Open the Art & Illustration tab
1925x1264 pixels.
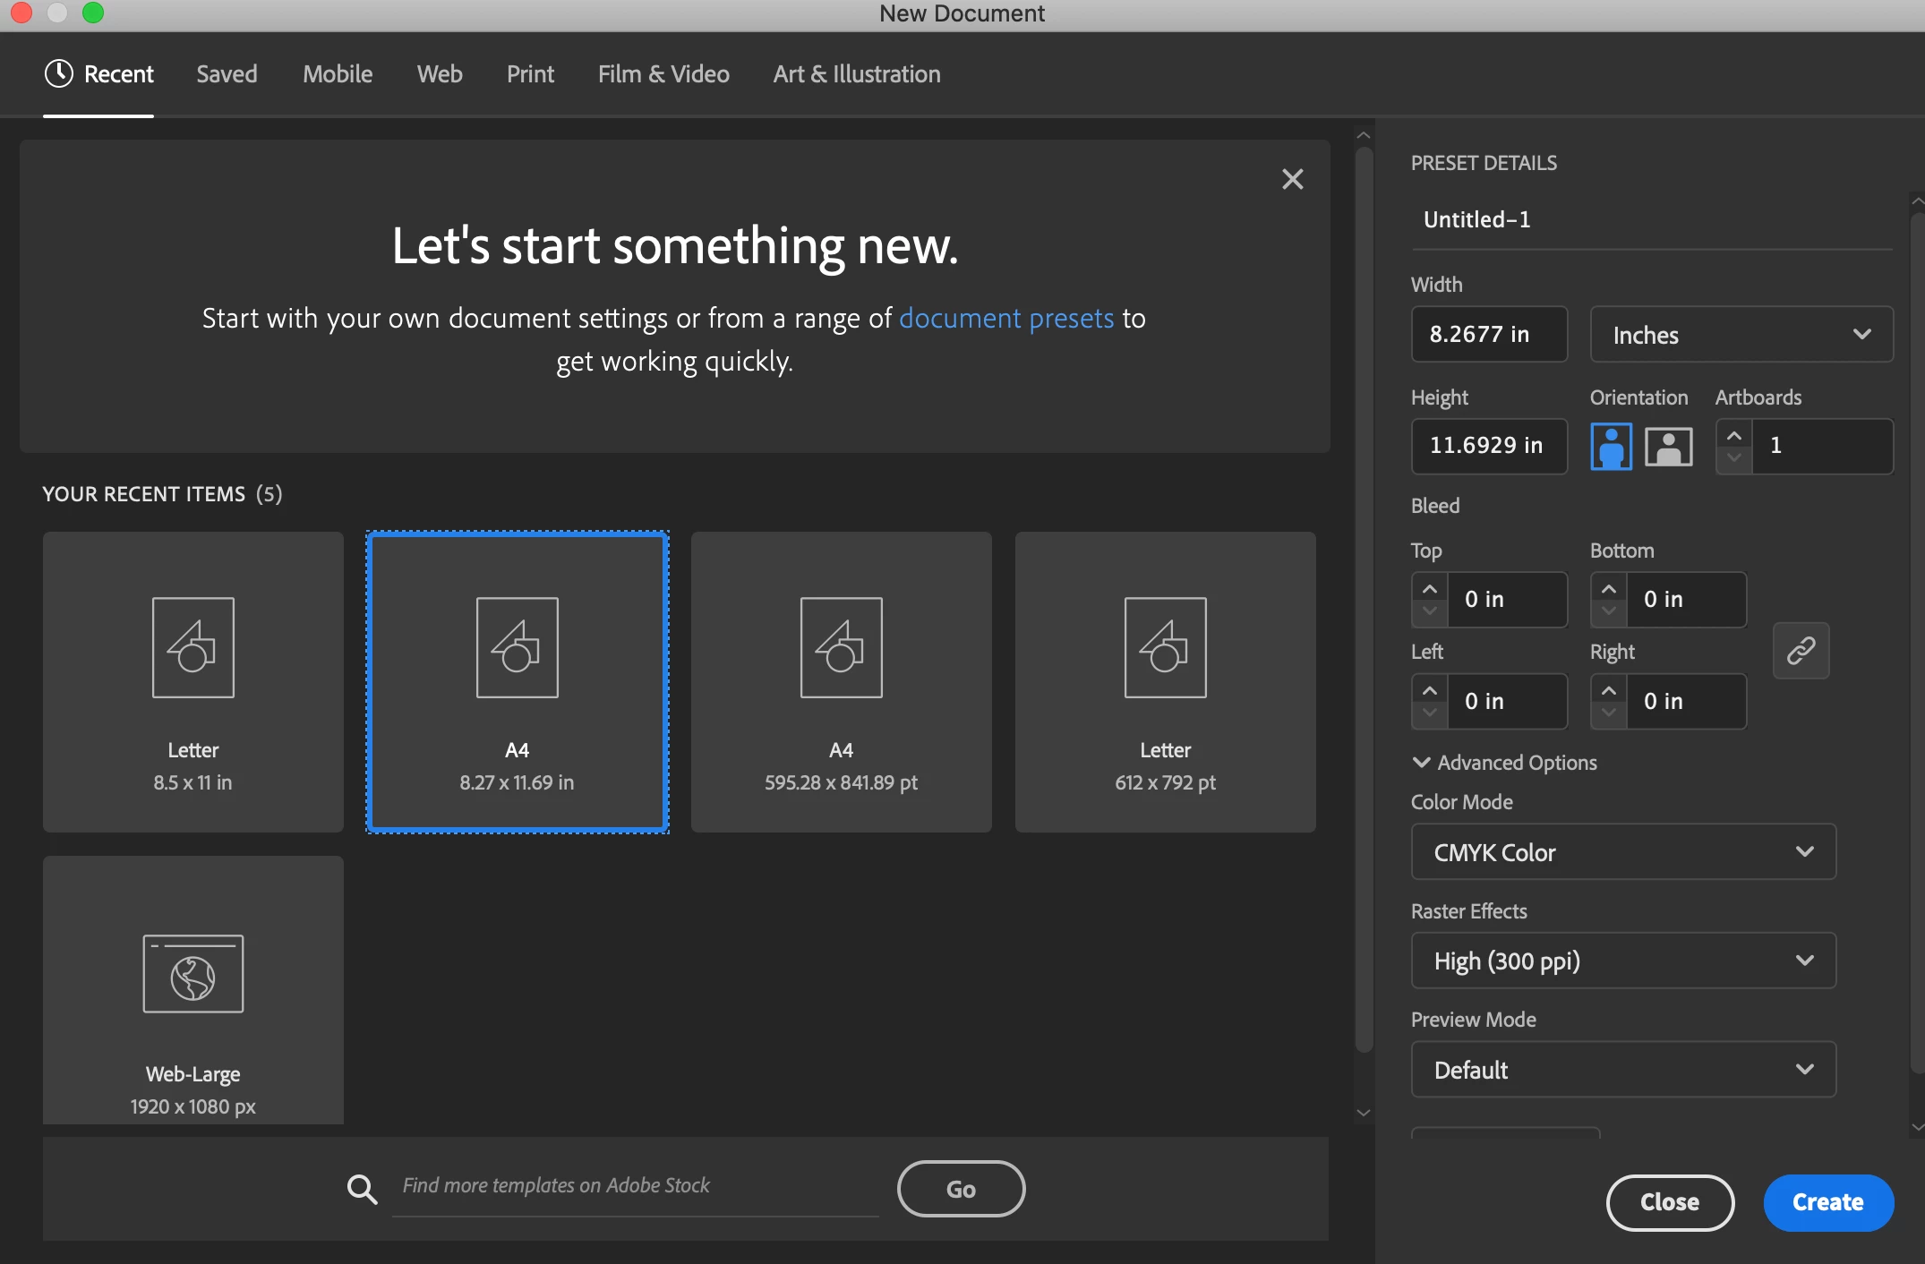(x=856, y=74)
